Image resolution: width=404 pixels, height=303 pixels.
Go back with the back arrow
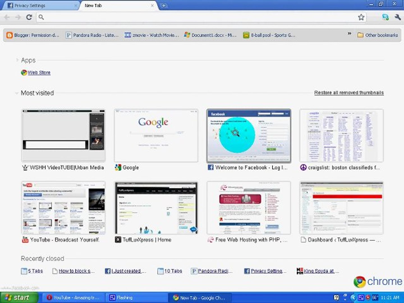[x=7, y=17]
